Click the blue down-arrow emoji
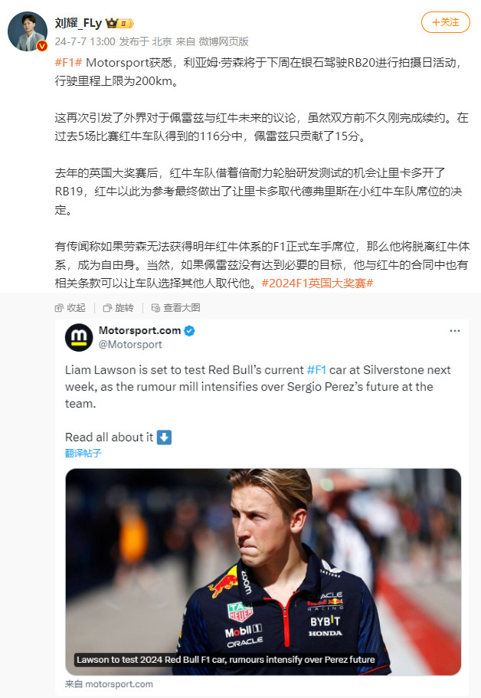Screen dimensions: 481x698 164,437
